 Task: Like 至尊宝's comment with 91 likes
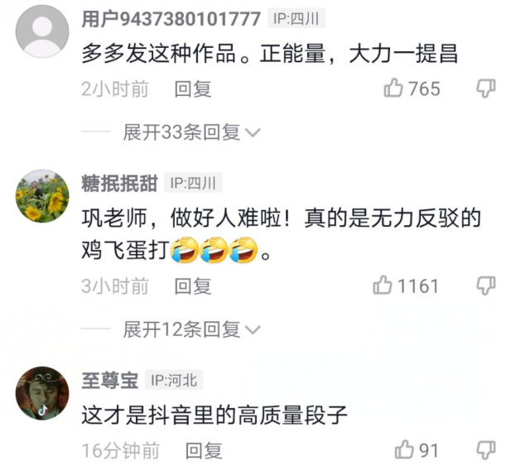tap(404, 449)
